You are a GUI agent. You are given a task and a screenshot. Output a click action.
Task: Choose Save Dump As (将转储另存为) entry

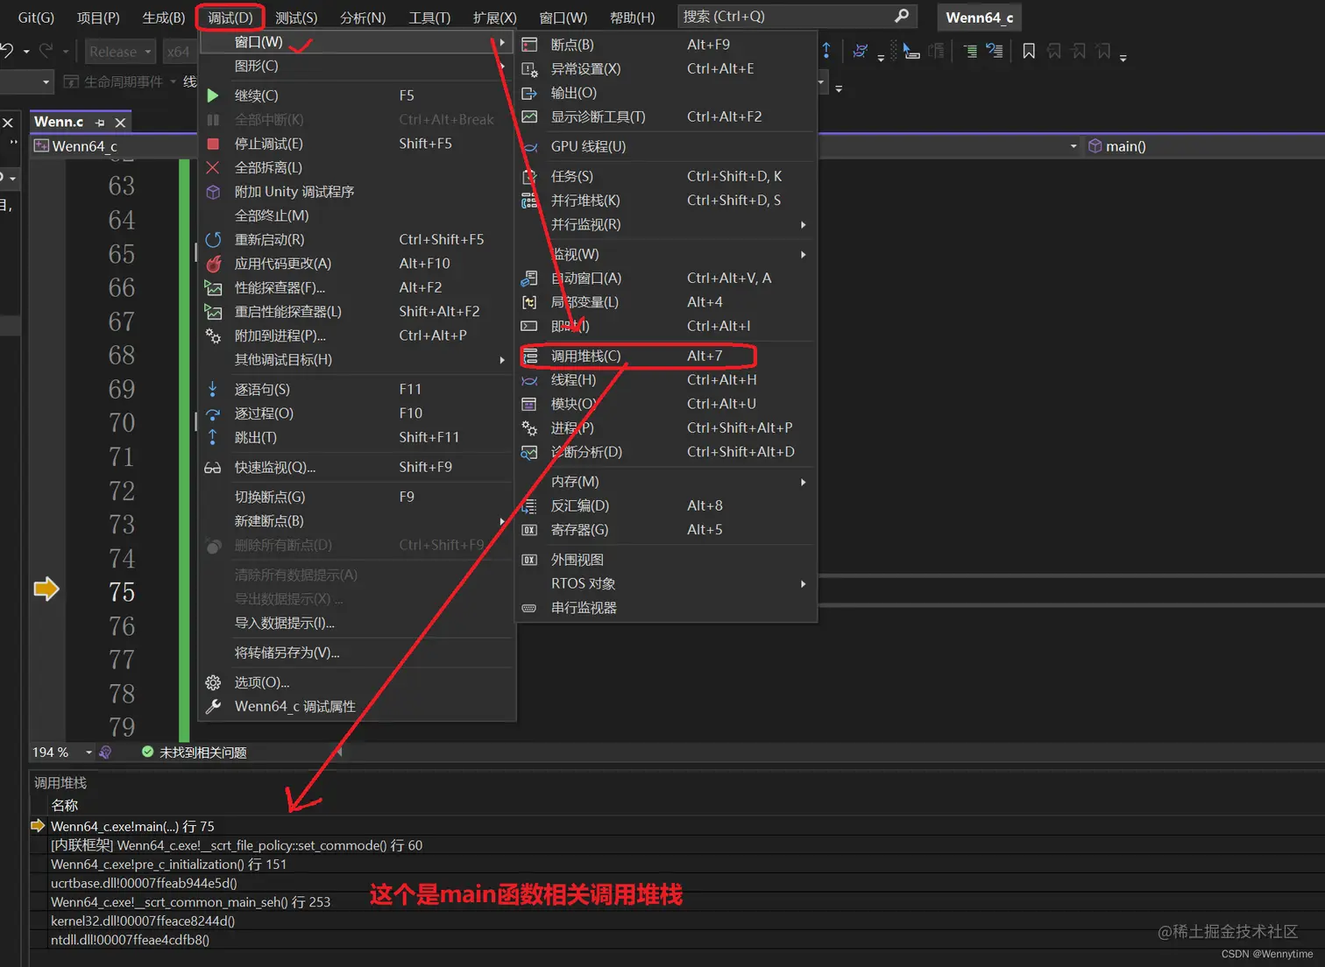click(356, 653)
